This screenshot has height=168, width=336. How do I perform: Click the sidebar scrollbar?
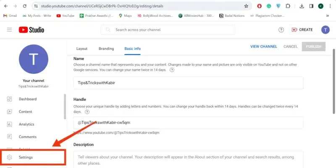tap(65, 107)
